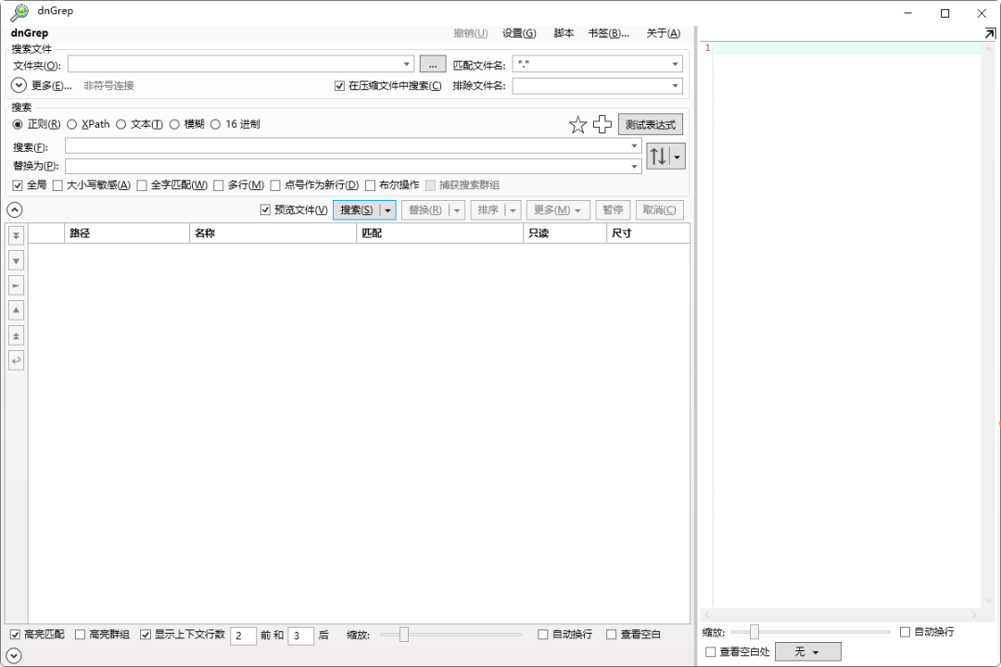This screenshot has width=1001, height=667.
Task: Enable 自动换行 in results panel
Action: (542, 635)
